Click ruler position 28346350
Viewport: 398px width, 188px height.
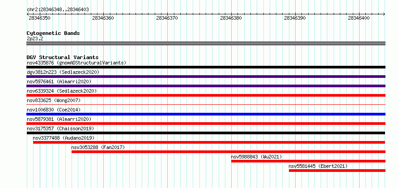pos(39,18)
